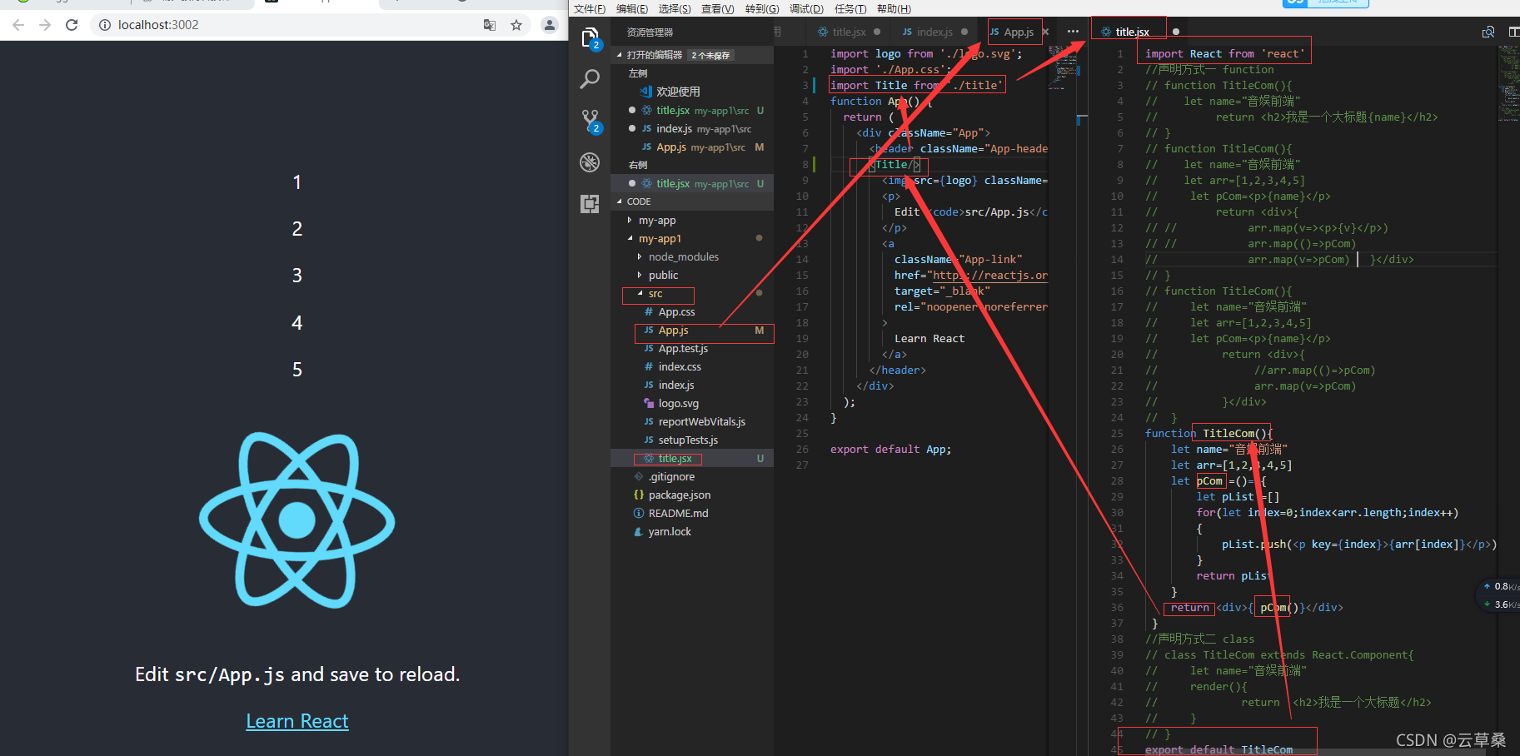Collapse the src folder
The image size is (1520, 756).
pos(655,294)
